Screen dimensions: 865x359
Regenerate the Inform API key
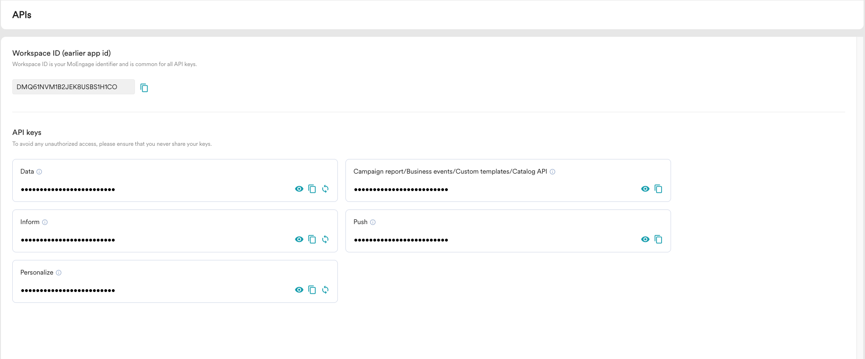coord(325,239)
